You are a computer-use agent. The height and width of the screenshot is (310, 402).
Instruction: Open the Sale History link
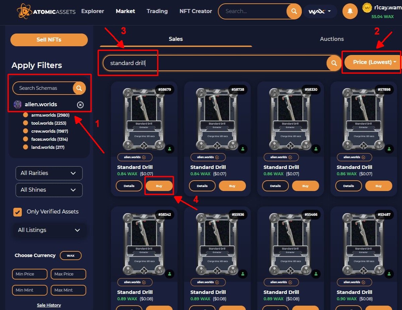click(49, 305)
